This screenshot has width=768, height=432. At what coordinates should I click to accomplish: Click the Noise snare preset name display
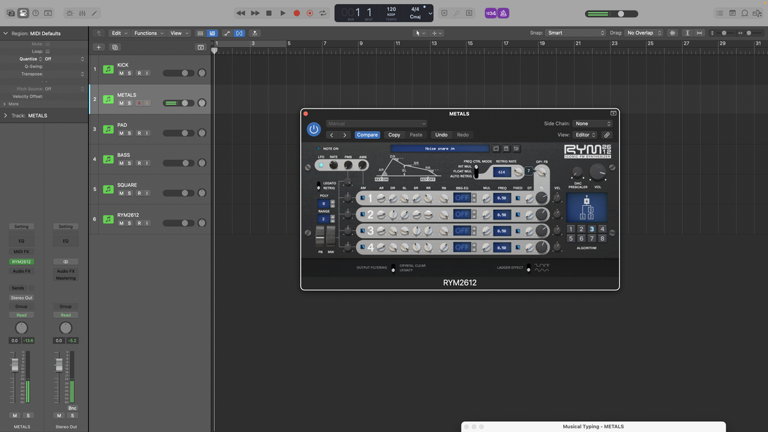tap(439, 148)
